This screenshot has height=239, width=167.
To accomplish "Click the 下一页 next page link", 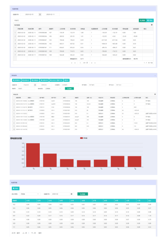I will 33,233.
